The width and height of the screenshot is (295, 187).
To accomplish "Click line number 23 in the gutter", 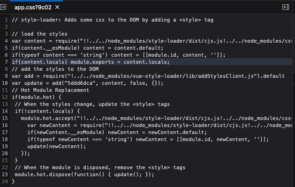I will coord(5,174).
